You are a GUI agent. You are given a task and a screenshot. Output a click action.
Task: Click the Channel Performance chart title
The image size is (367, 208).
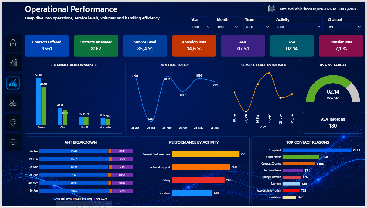click(74, 65)
